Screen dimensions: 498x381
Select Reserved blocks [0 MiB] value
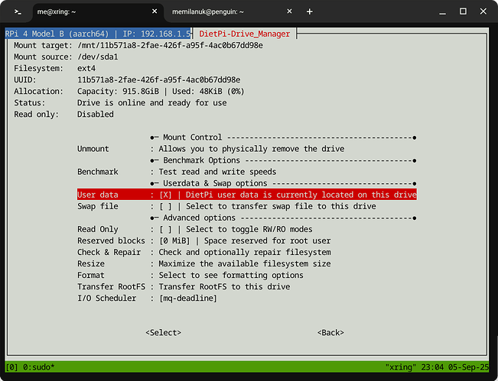(x=174, y=241)
